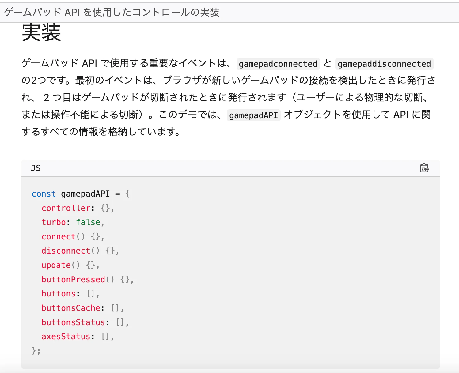
Task: Click the connect() {} code line
Action: 73,237
